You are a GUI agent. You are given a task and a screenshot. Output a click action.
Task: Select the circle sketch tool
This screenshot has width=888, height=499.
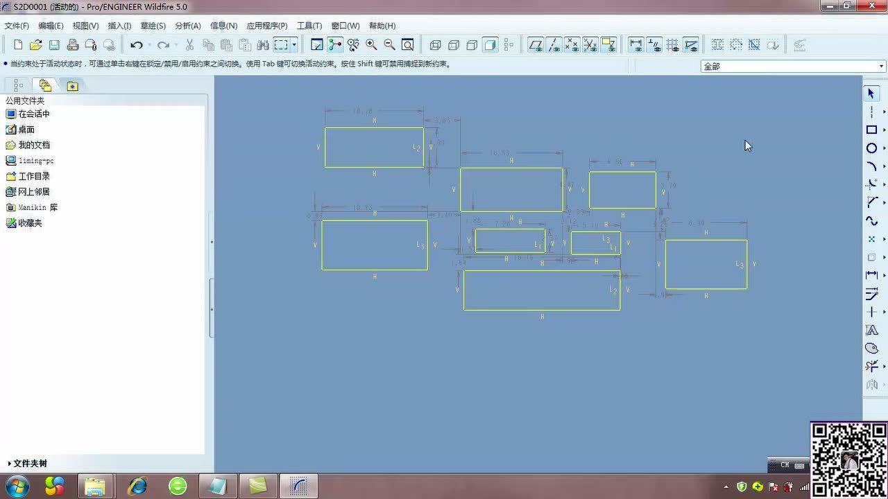point(871,148)
